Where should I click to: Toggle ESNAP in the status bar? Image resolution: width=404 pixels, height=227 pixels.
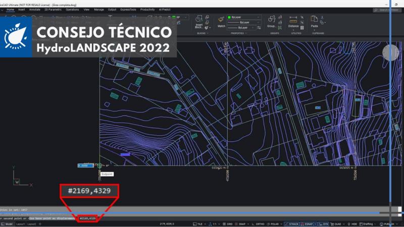[307, 224]
